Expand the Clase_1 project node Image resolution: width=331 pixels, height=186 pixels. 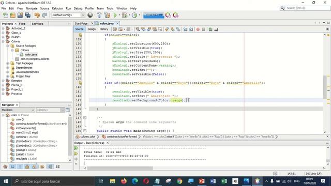(3, 33)
